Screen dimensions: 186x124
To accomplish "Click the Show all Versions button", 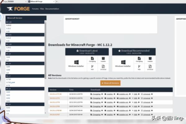I will pyautogui.click(x=110, y=83).
